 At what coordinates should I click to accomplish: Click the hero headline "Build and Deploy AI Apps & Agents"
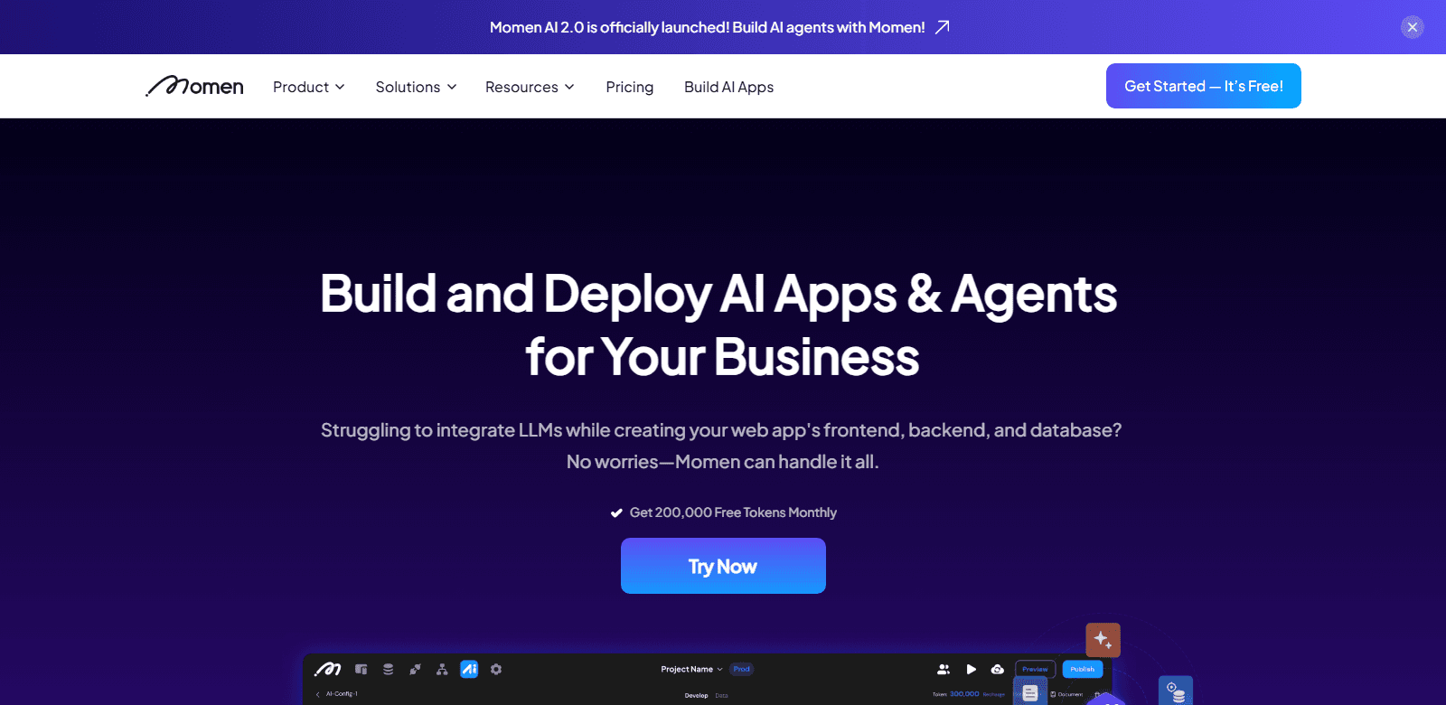coord(718,295)
